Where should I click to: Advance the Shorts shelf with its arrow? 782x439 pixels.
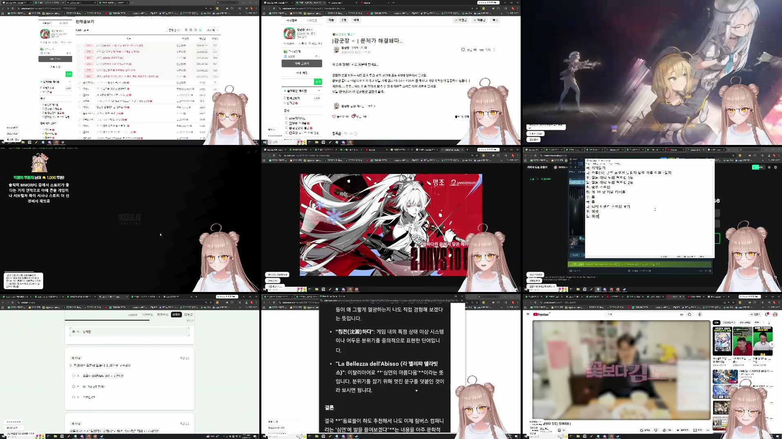point(772,344)
